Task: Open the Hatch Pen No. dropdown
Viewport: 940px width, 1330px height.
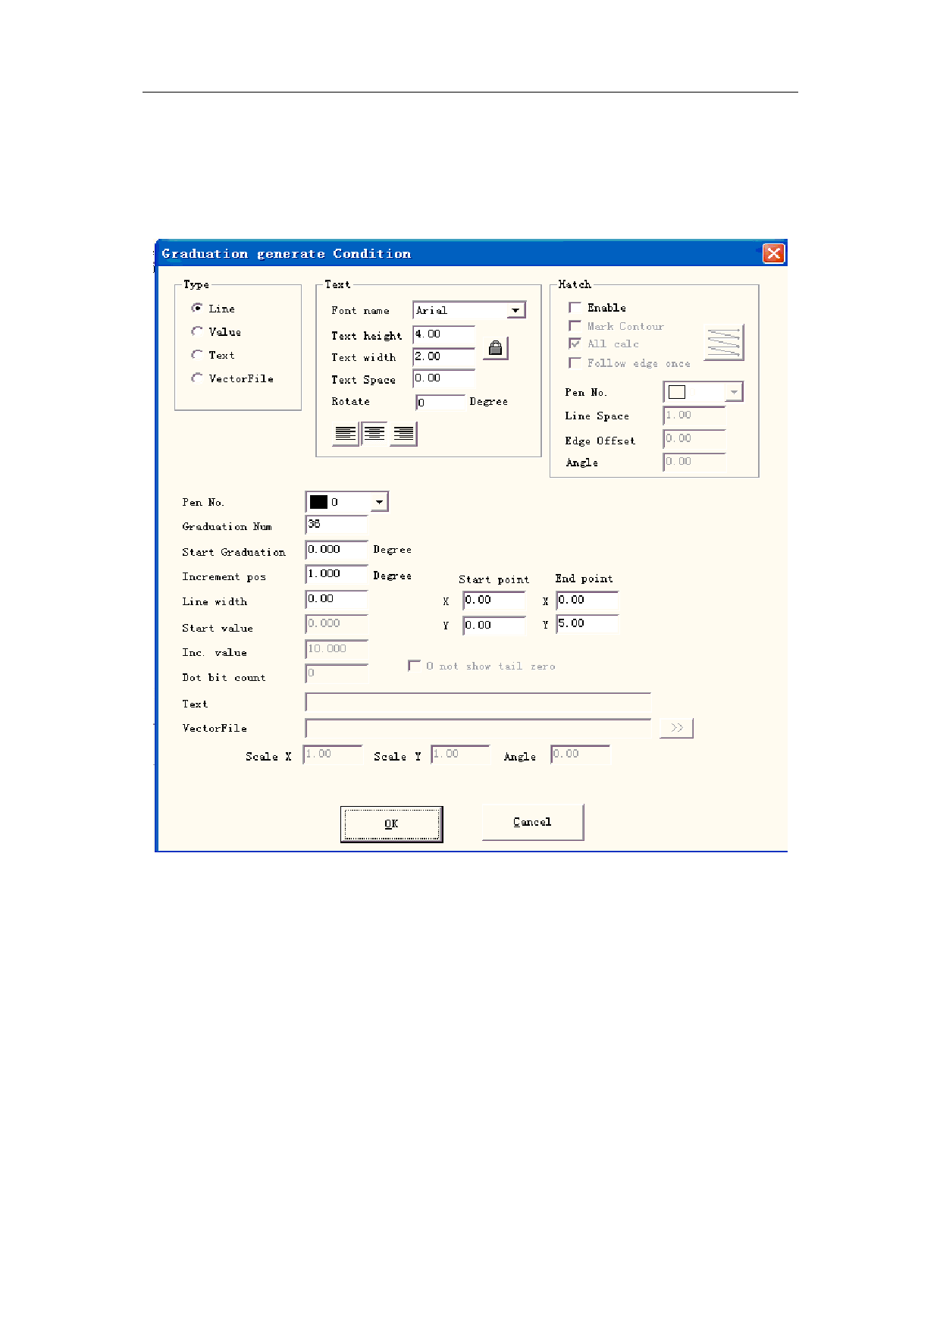Action: (x=733, y=392)
